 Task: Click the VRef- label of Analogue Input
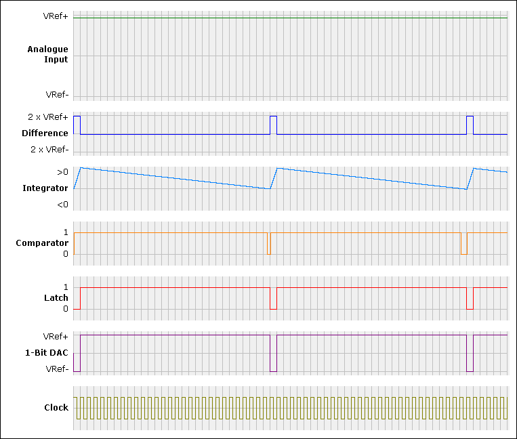pyautogui.click(x=57, y=95)
